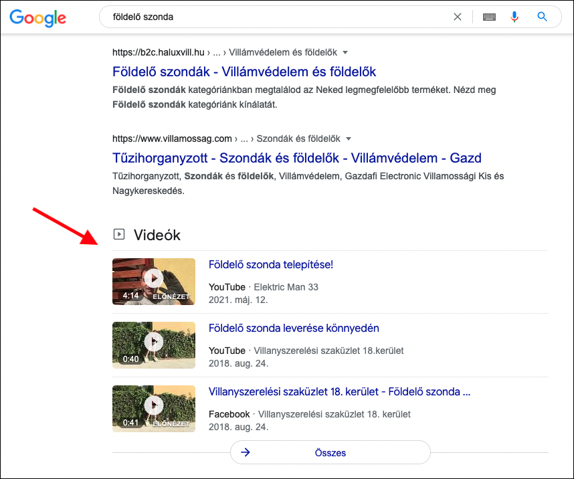Image resolution: width=574 pixels, height=479 pixels.
Task: Play the 0:41 video thumbnail
Action: pyautogui.click(x=154, y=408)
